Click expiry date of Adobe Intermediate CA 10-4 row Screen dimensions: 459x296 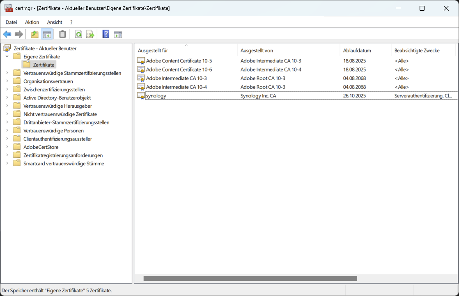[x=354, y=87]
